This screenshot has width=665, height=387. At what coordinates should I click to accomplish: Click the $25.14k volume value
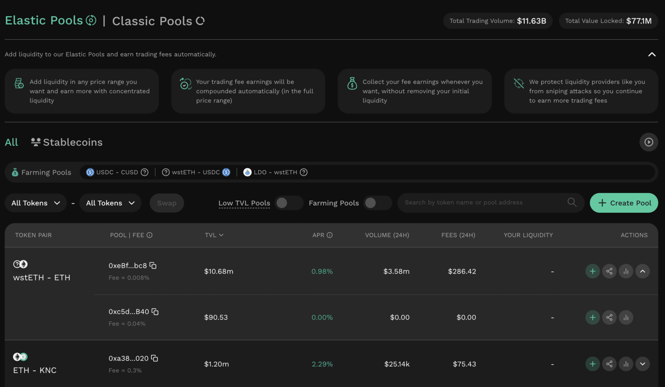pyautogui.click(x=397, y=364)
